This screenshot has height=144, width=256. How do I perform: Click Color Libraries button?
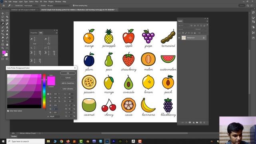68,89
